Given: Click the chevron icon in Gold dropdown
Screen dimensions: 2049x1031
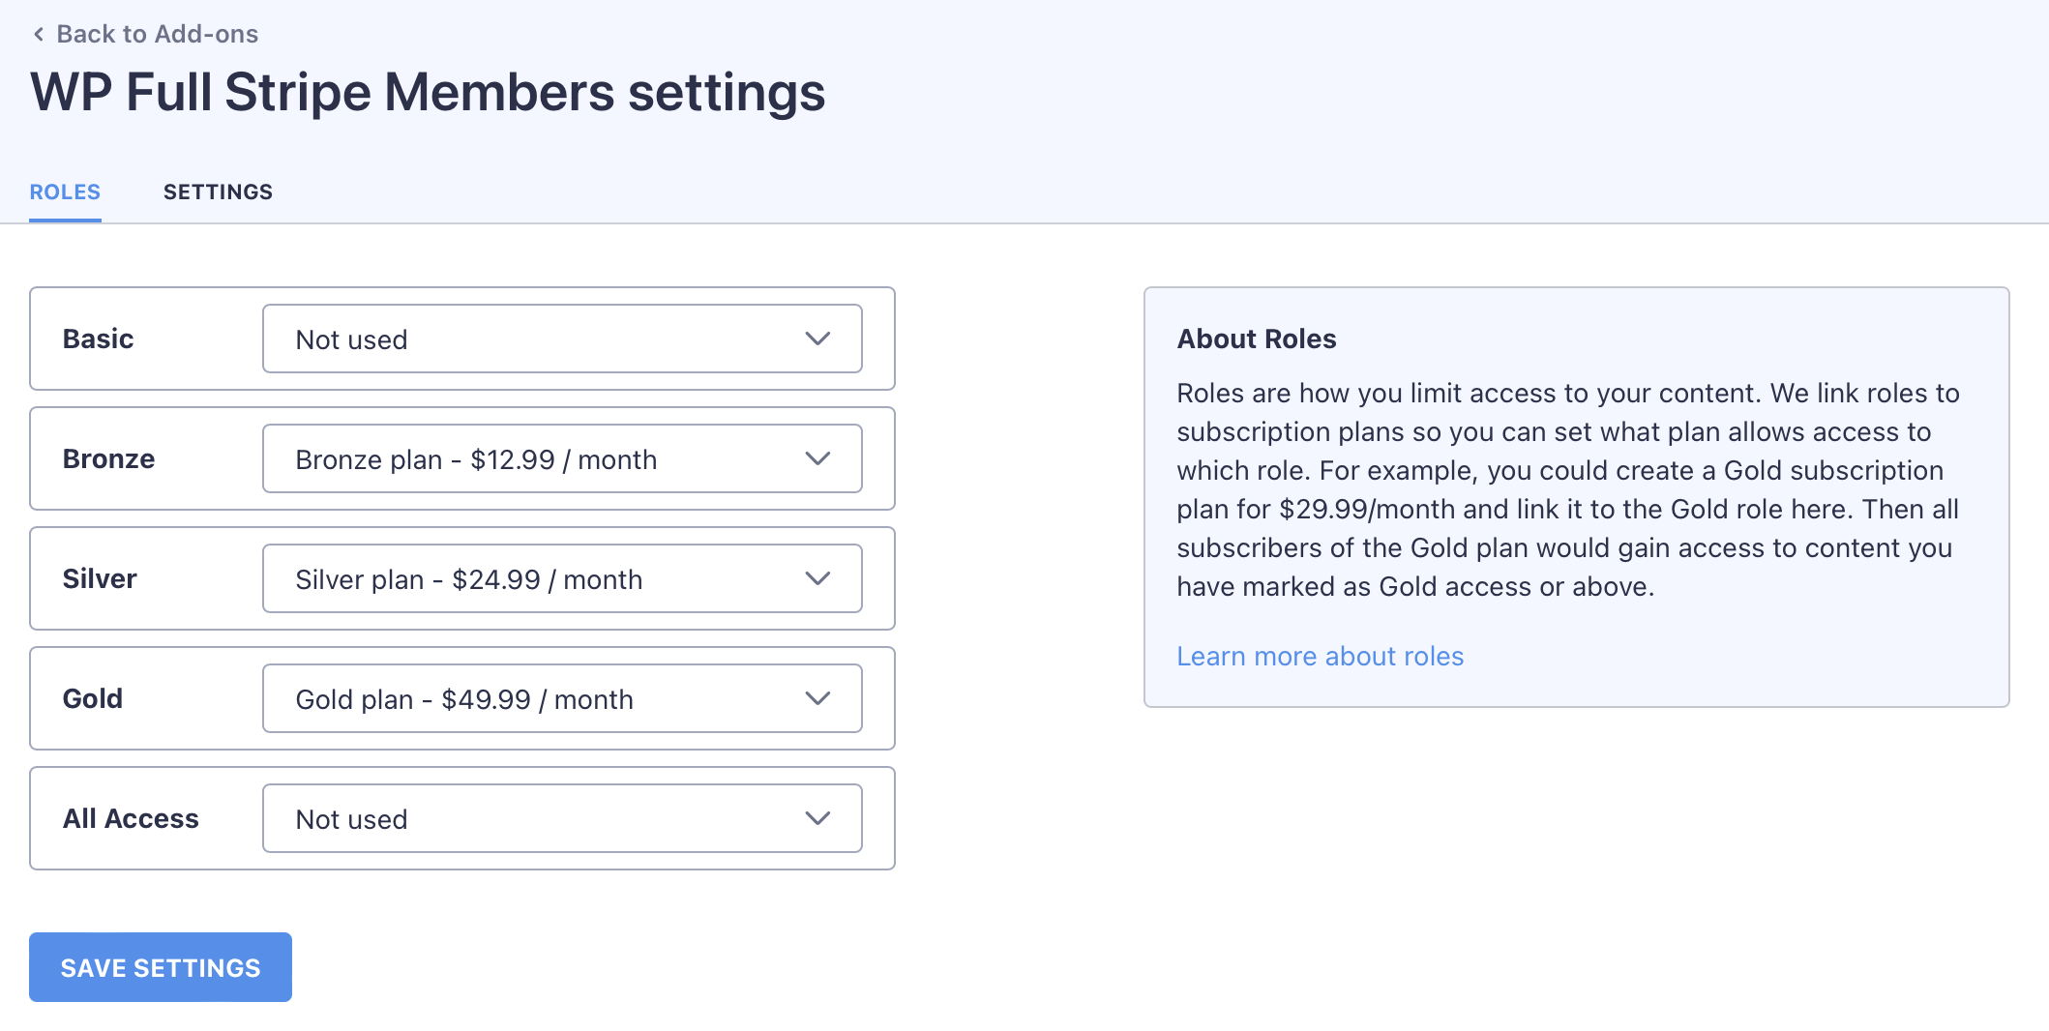Looking at the screenshot, I should tap(817, 699).
